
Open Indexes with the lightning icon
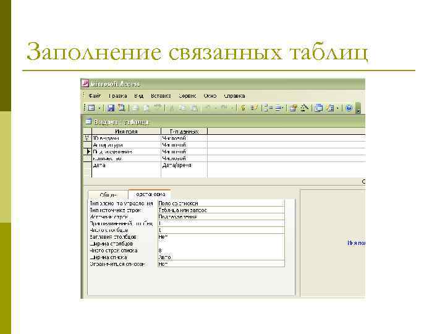(254, 108)
